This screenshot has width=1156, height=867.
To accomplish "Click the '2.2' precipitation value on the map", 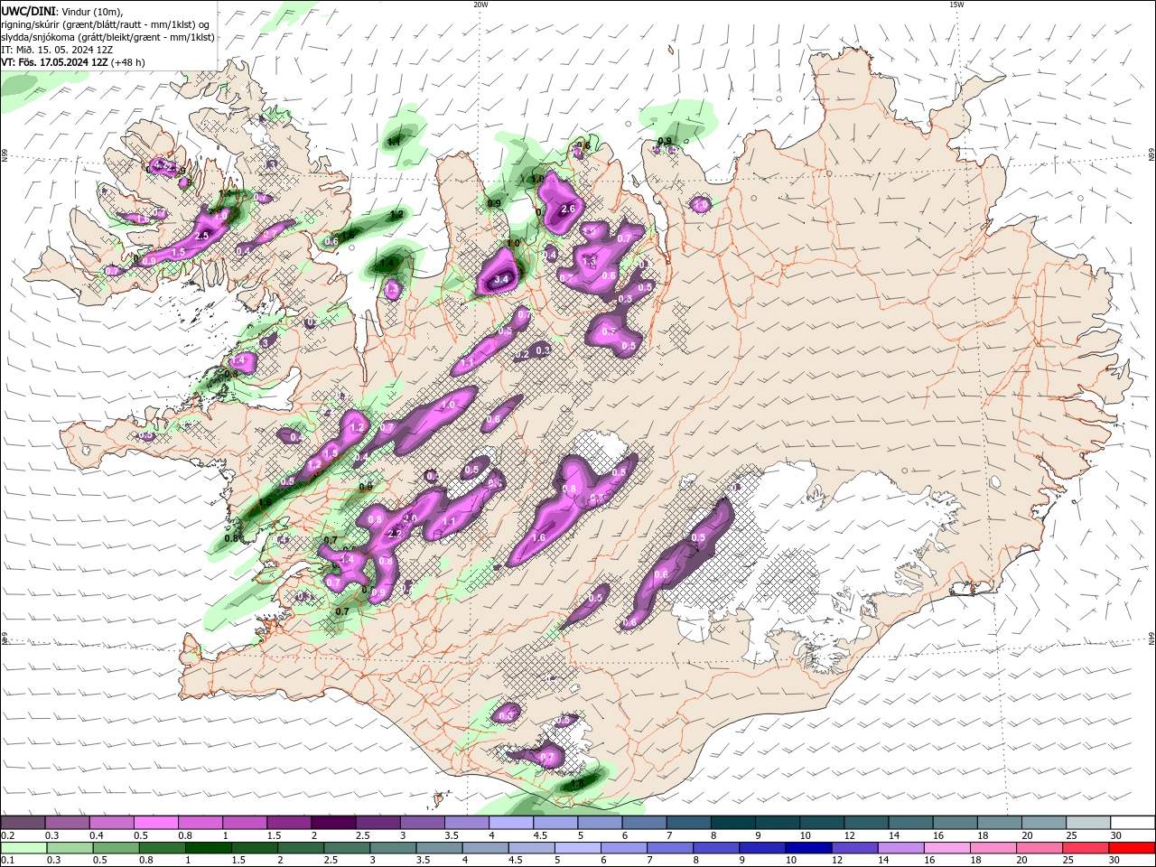I will point(395,534).
